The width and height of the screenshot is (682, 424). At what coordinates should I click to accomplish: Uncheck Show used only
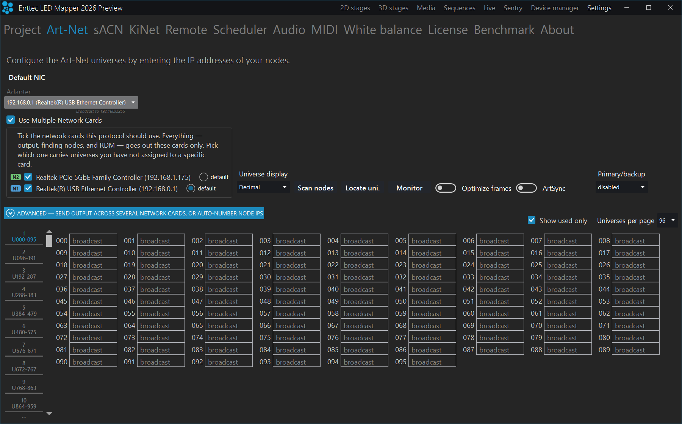coord(532,220)
